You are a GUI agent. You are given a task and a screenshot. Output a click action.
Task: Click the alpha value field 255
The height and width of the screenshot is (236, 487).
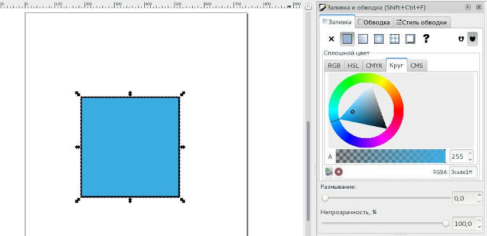click(458, 156)
